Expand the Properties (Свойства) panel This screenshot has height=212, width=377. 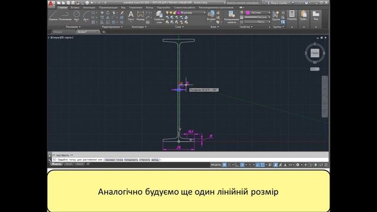pyautogui.click(x=246, y=27)
